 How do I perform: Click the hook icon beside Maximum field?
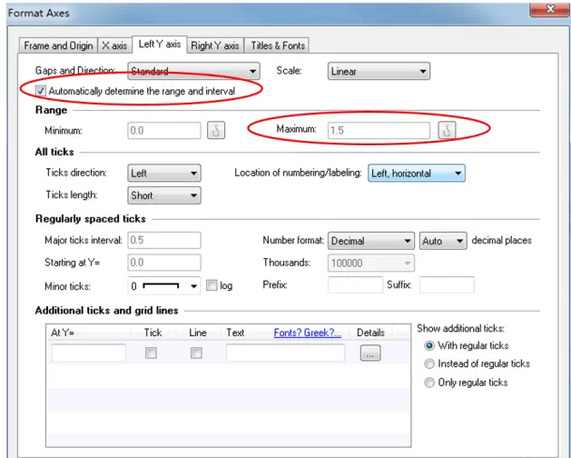pyautogui.click(x=445, y=130)
